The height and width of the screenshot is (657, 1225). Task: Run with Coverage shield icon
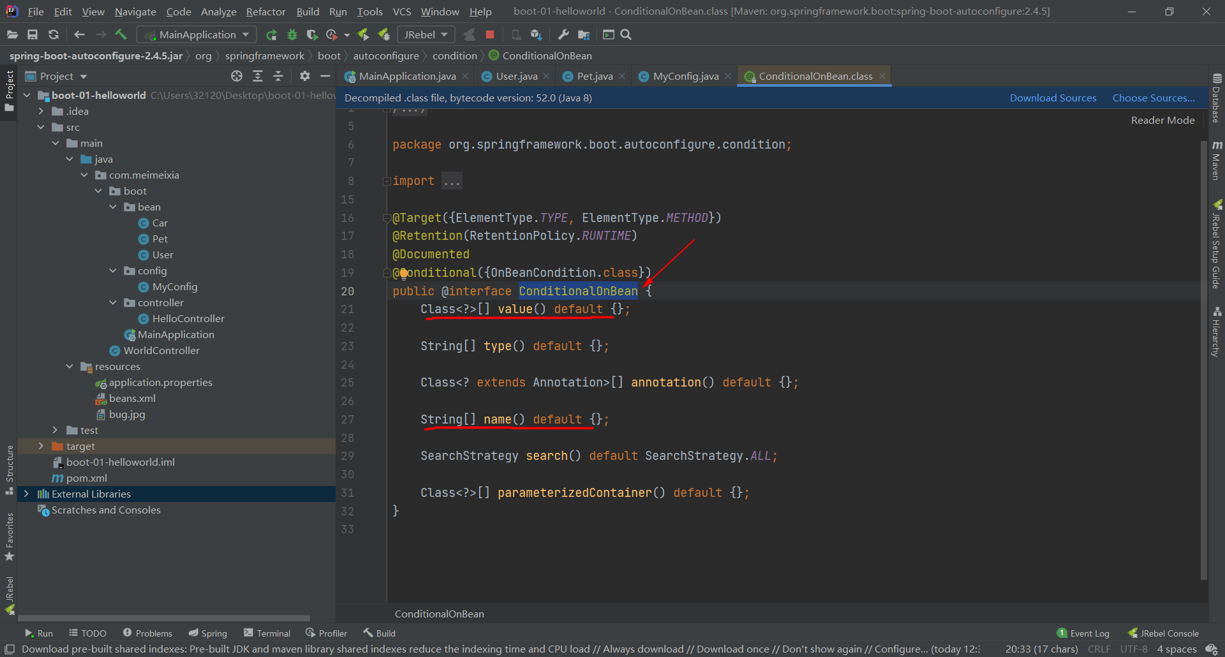click(x=312, y=34)
